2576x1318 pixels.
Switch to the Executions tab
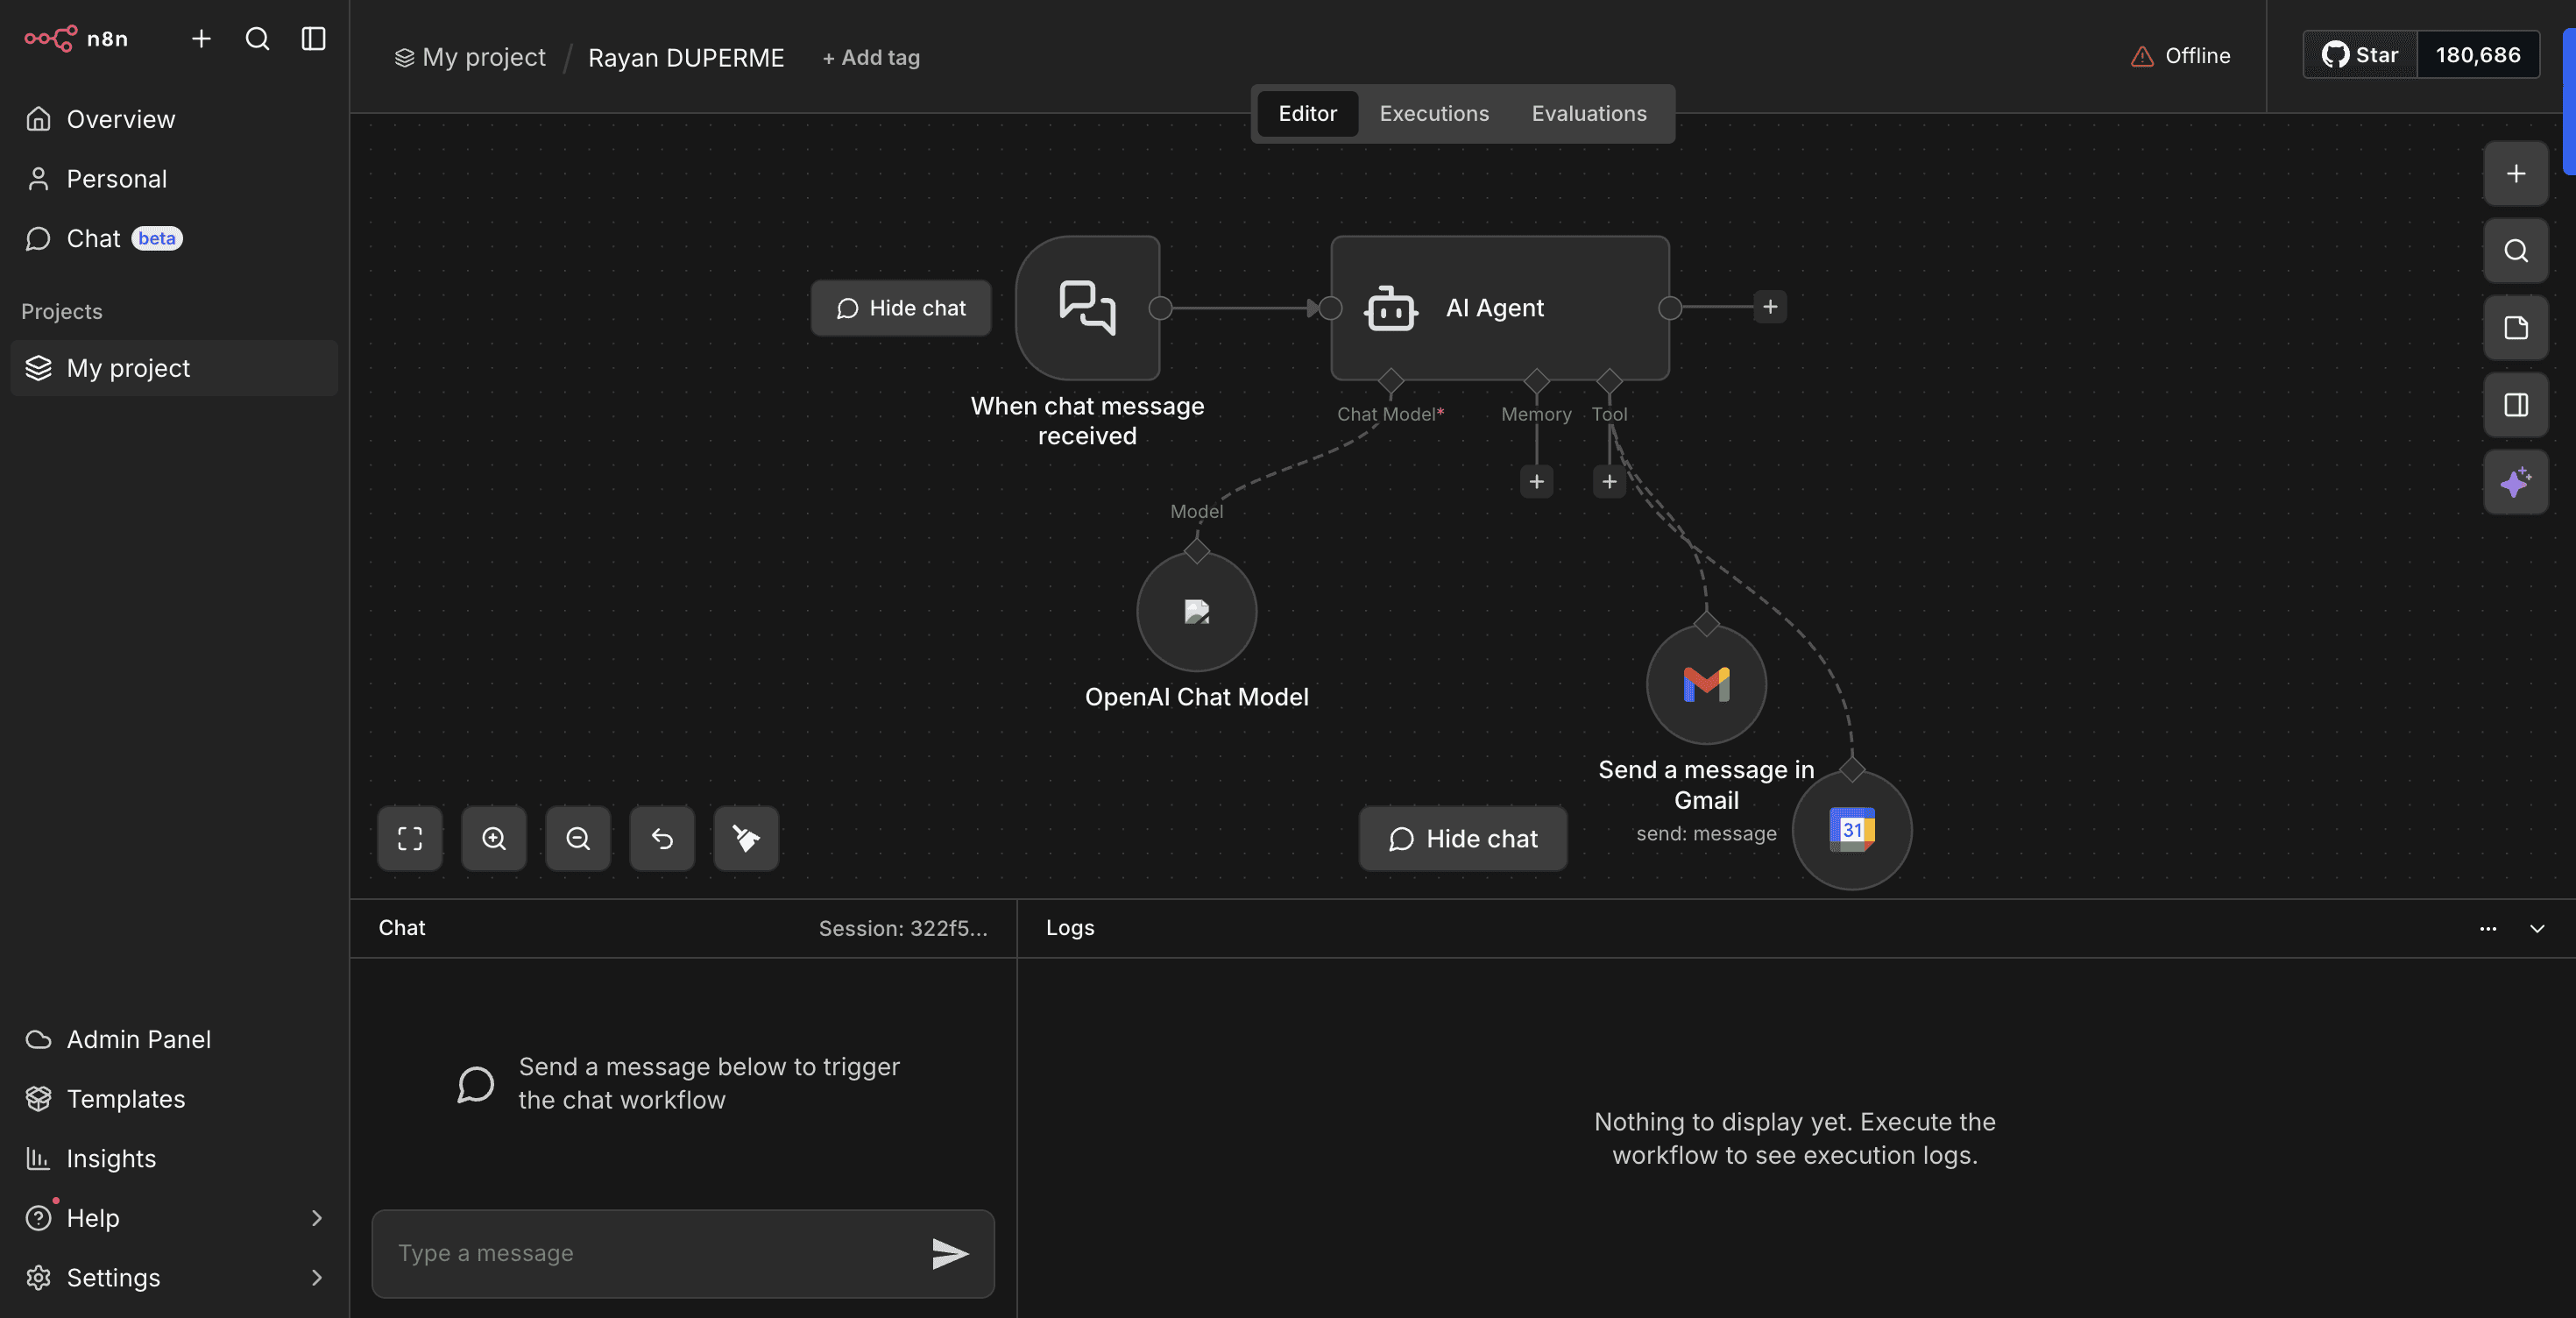pyautogui.click(x=1434, y=114)
